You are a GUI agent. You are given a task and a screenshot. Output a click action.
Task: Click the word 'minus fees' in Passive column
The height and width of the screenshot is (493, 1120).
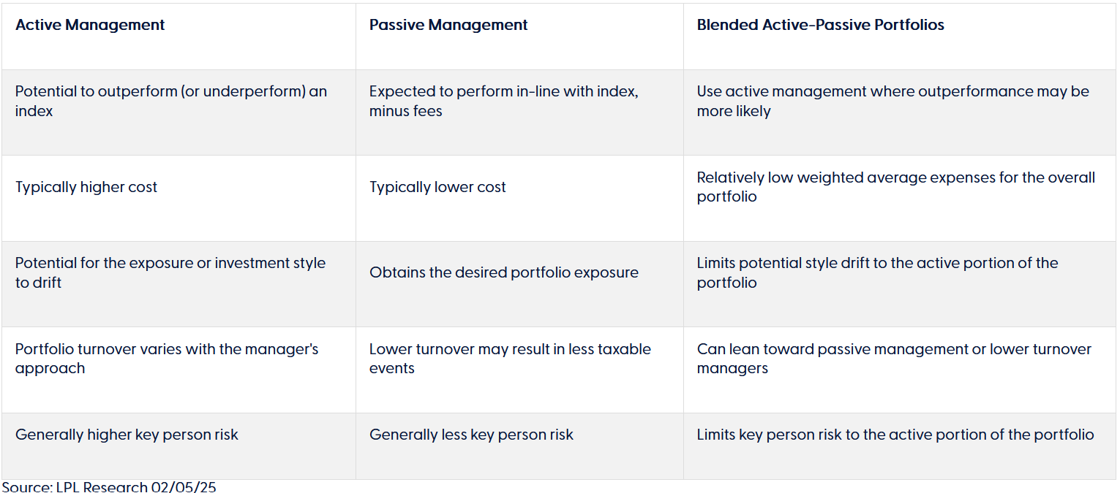pos(406,111)
